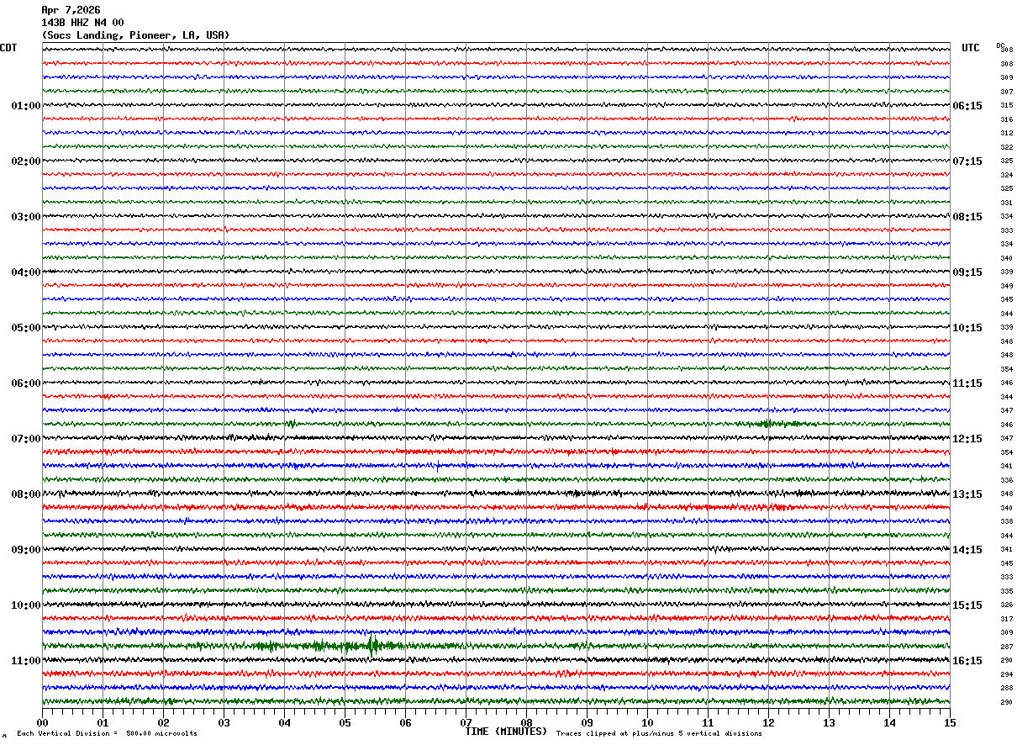Click minute "06" on the bottom axis
Viewport: 1017px width, 745px height.
(405, 722)
